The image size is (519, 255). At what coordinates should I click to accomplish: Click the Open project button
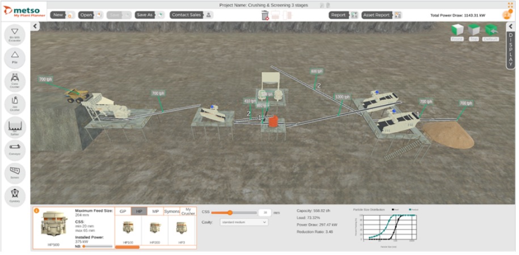pyautogui.click(x=91, y=15)
